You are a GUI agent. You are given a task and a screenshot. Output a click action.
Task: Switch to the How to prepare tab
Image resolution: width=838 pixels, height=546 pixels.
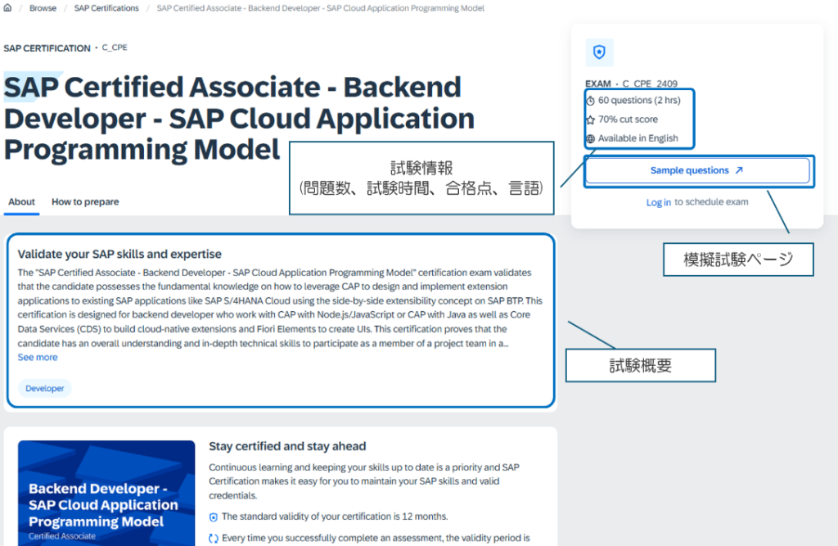85,201
